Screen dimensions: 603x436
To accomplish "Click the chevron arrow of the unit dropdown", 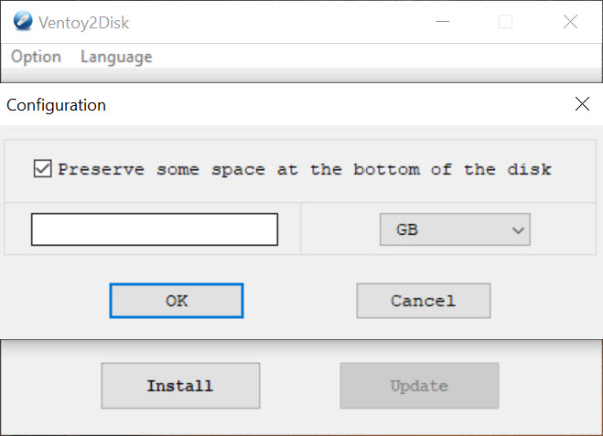I will [518, 230].
